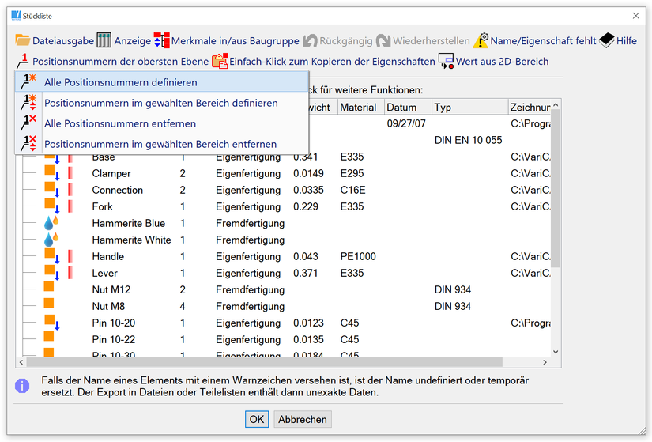Viewport: 652px width, 442px height.
Task: Select Alle Positionsnummern entfernen
Action: pyautogui.click(x=120, y=123)
